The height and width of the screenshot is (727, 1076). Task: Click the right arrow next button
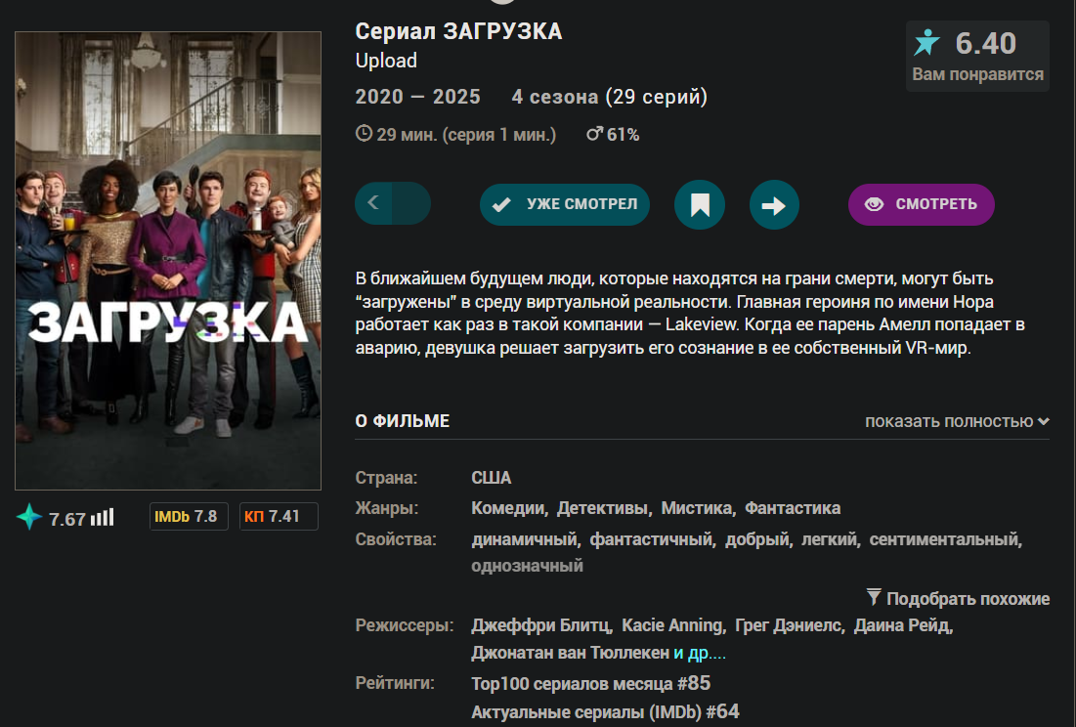point(774,204)
